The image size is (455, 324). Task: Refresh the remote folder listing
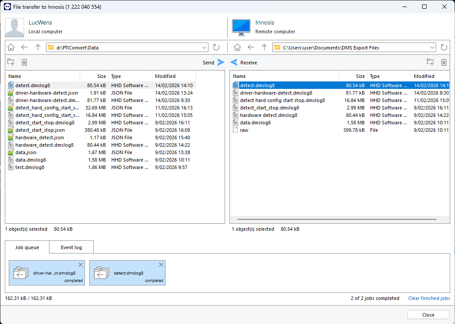point(444,47)
